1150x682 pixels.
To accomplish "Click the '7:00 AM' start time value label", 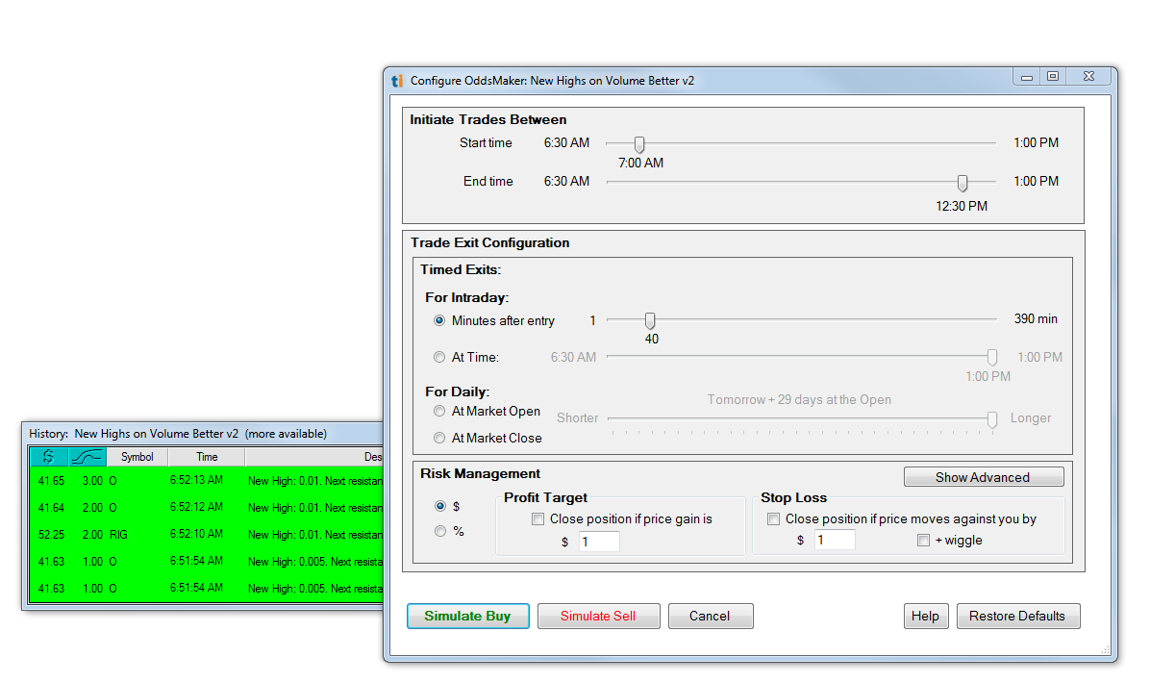I will (x=641, y=163).
